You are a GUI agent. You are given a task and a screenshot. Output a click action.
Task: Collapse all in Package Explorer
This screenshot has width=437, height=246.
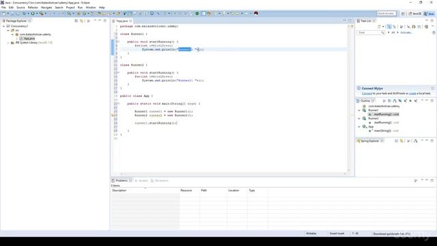(x=76, y=21)
